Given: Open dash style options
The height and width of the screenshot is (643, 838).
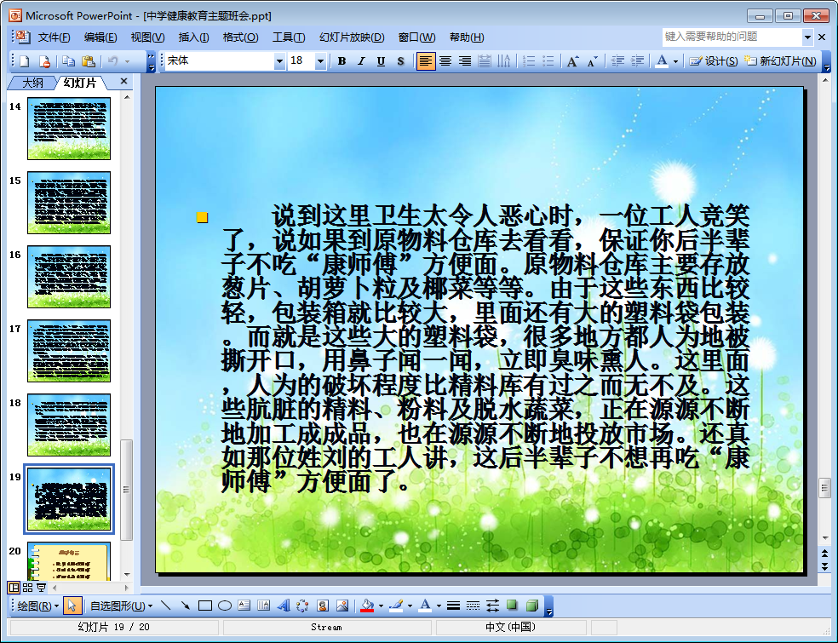Looking at the screenshot, I should click(x=473, y=606).
